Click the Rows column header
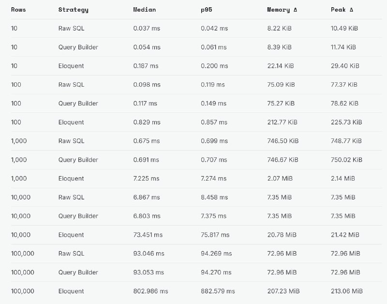Screen dimensions: 387x304 (18, 10)
